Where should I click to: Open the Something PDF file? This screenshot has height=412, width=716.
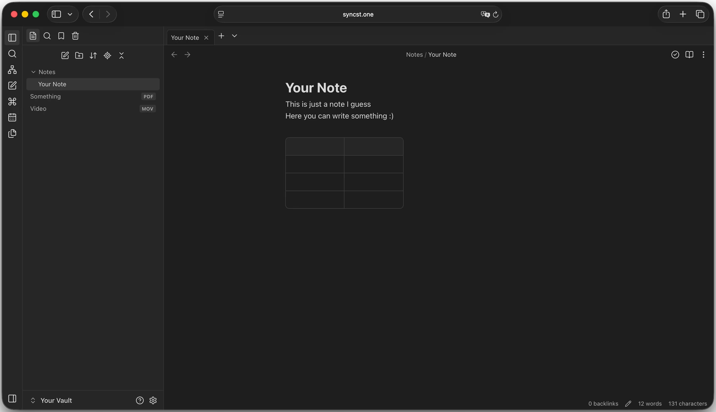(93, 96)
